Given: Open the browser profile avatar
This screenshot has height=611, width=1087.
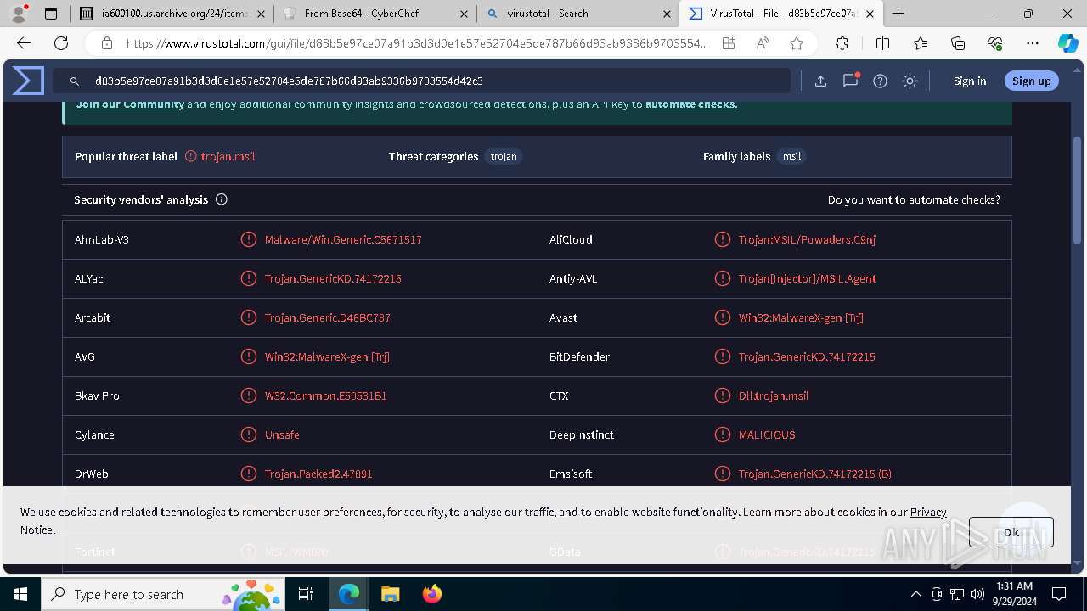Looking at the screenshot, I should 19,14.
